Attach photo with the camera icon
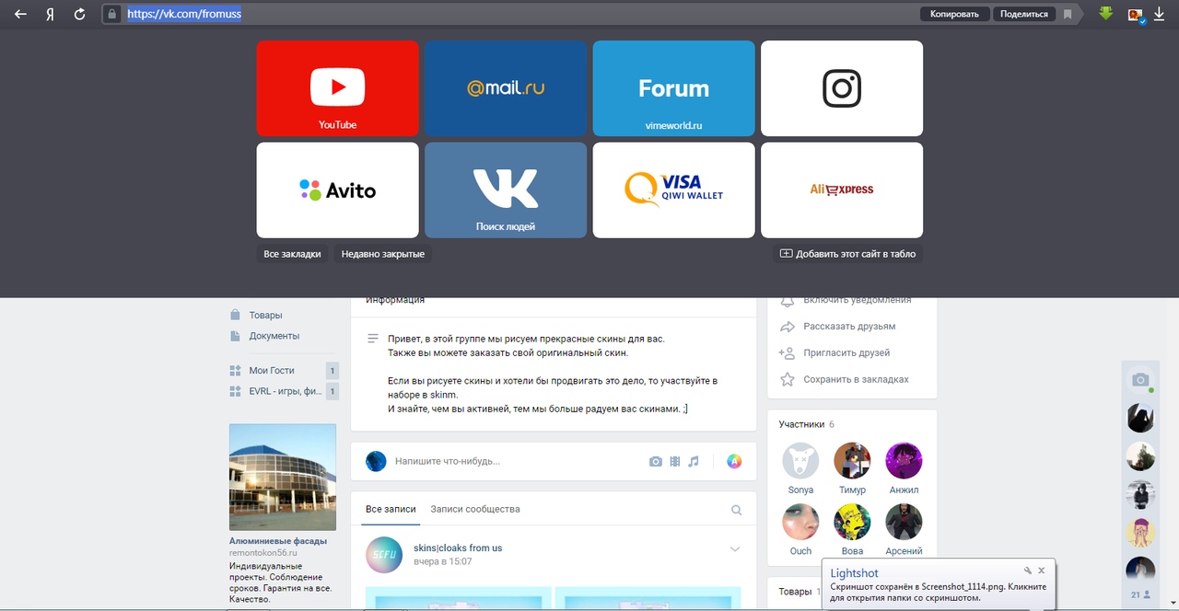Image resolution: width=1179 pixels, height=611 pixels. (x=656, y=461)
